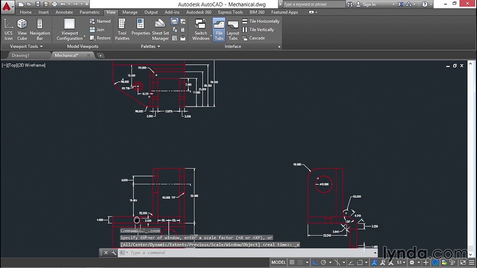Click the Help question mark icon
The image size is (477, 268).
point(425,4)
